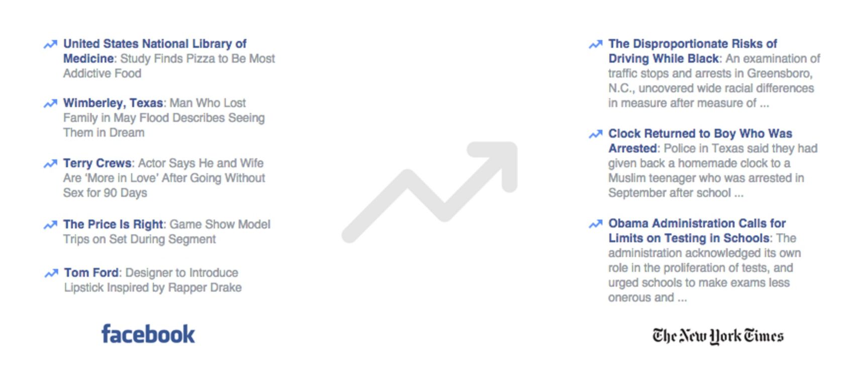Open the Wimberley, Texas trending topic
848x375 pixels.
(x=113, y=103)
